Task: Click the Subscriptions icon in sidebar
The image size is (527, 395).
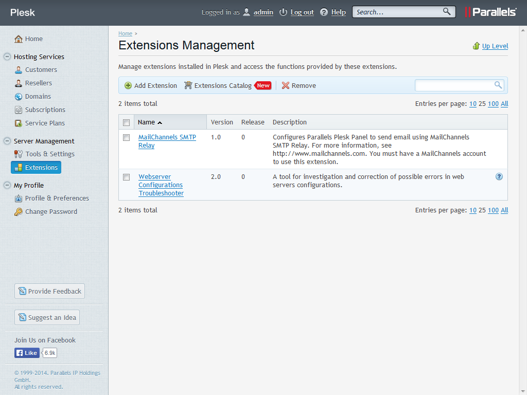Action: pos(19,110)
